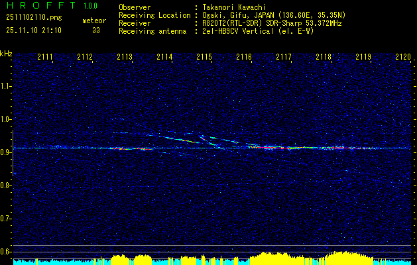Screen dimensions: 417x265
Task: Click the 2111 time axis marker
Action: pos(45,56)
